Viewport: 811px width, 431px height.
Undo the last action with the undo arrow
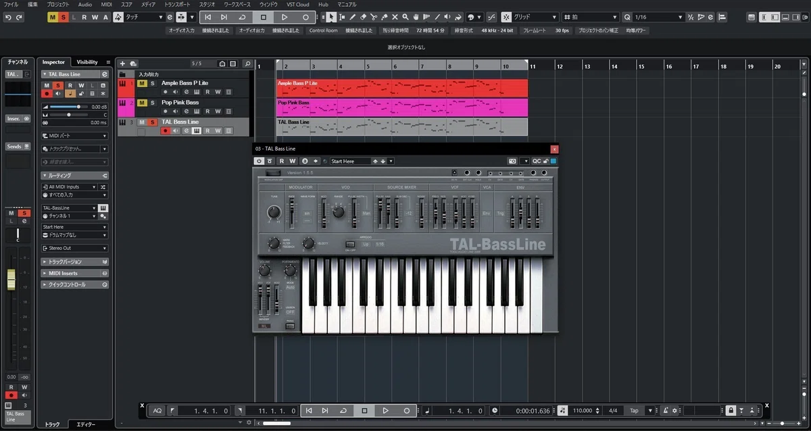(x=8, y=17)
